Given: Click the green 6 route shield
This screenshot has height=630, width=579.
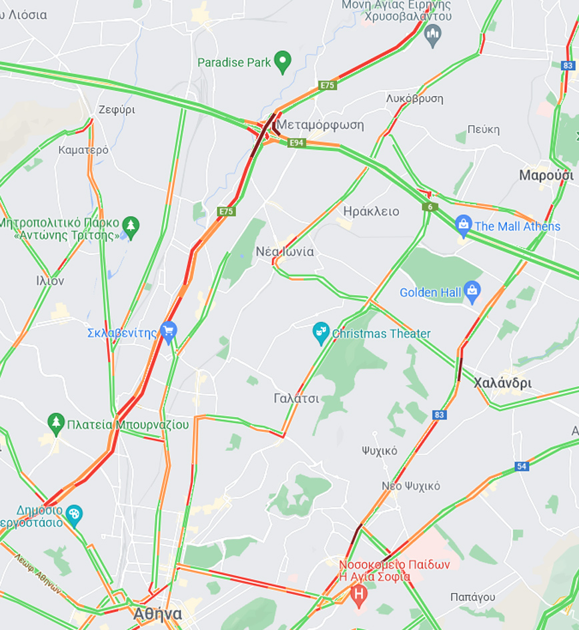Looking at the screenshot, I should point(430,207).
